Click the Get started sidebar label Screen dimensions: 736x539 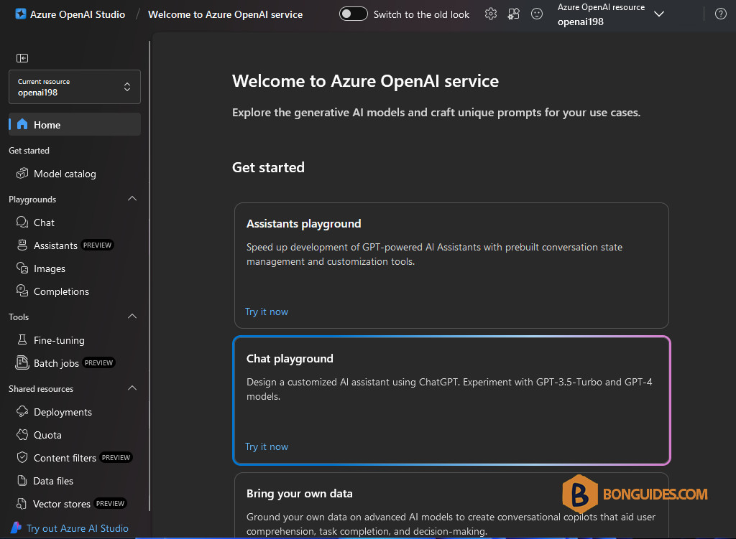[29, 151]
